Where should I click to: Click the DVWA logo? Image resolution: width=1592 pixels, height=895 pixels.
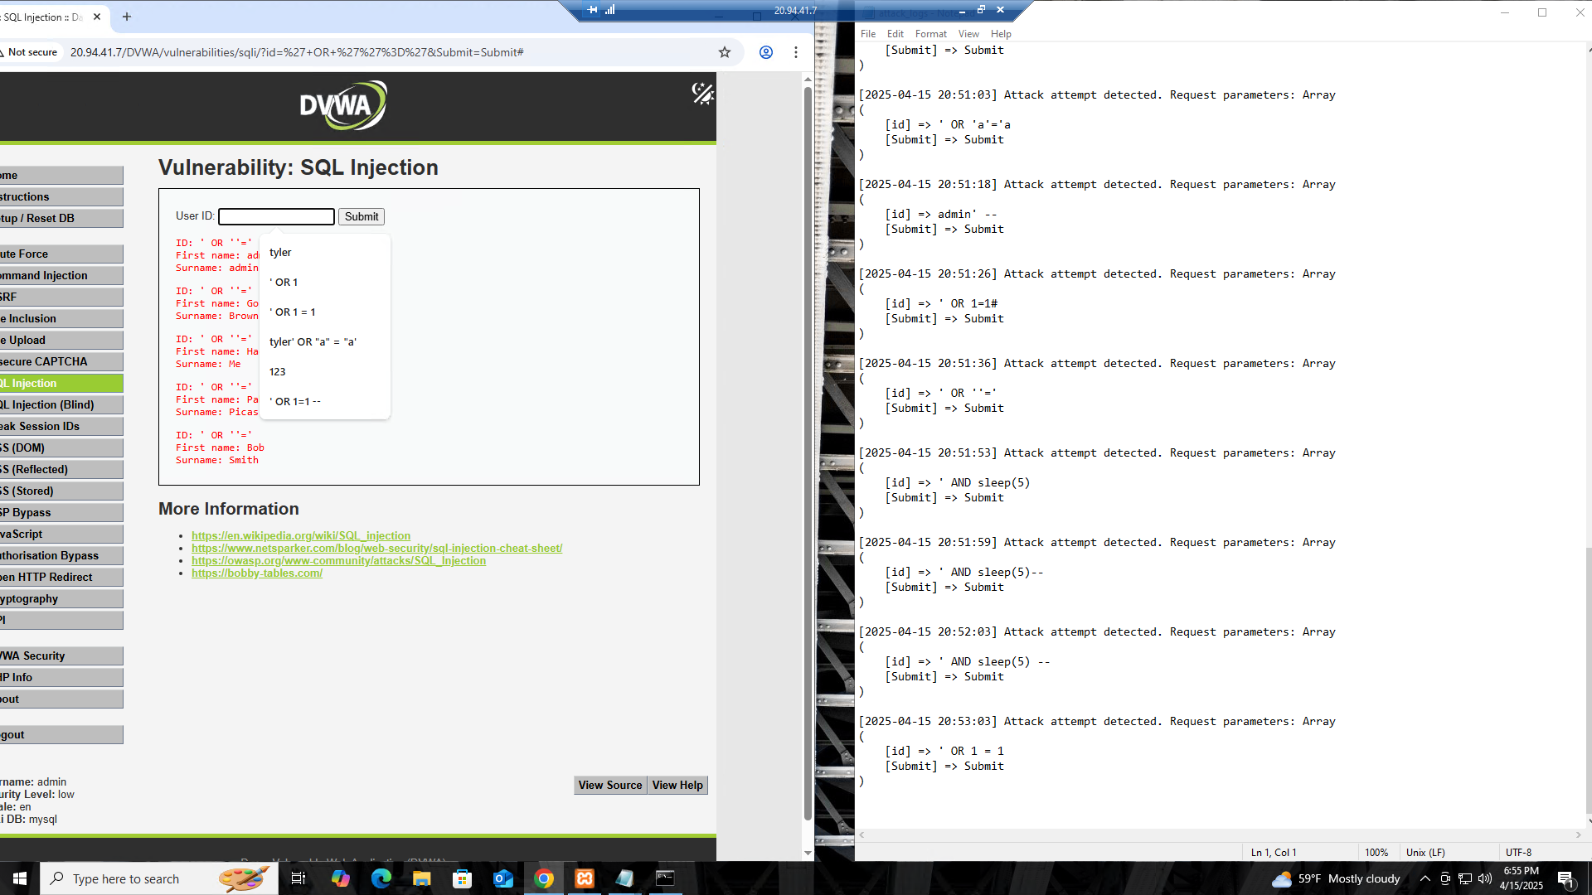tap(343, 105)
